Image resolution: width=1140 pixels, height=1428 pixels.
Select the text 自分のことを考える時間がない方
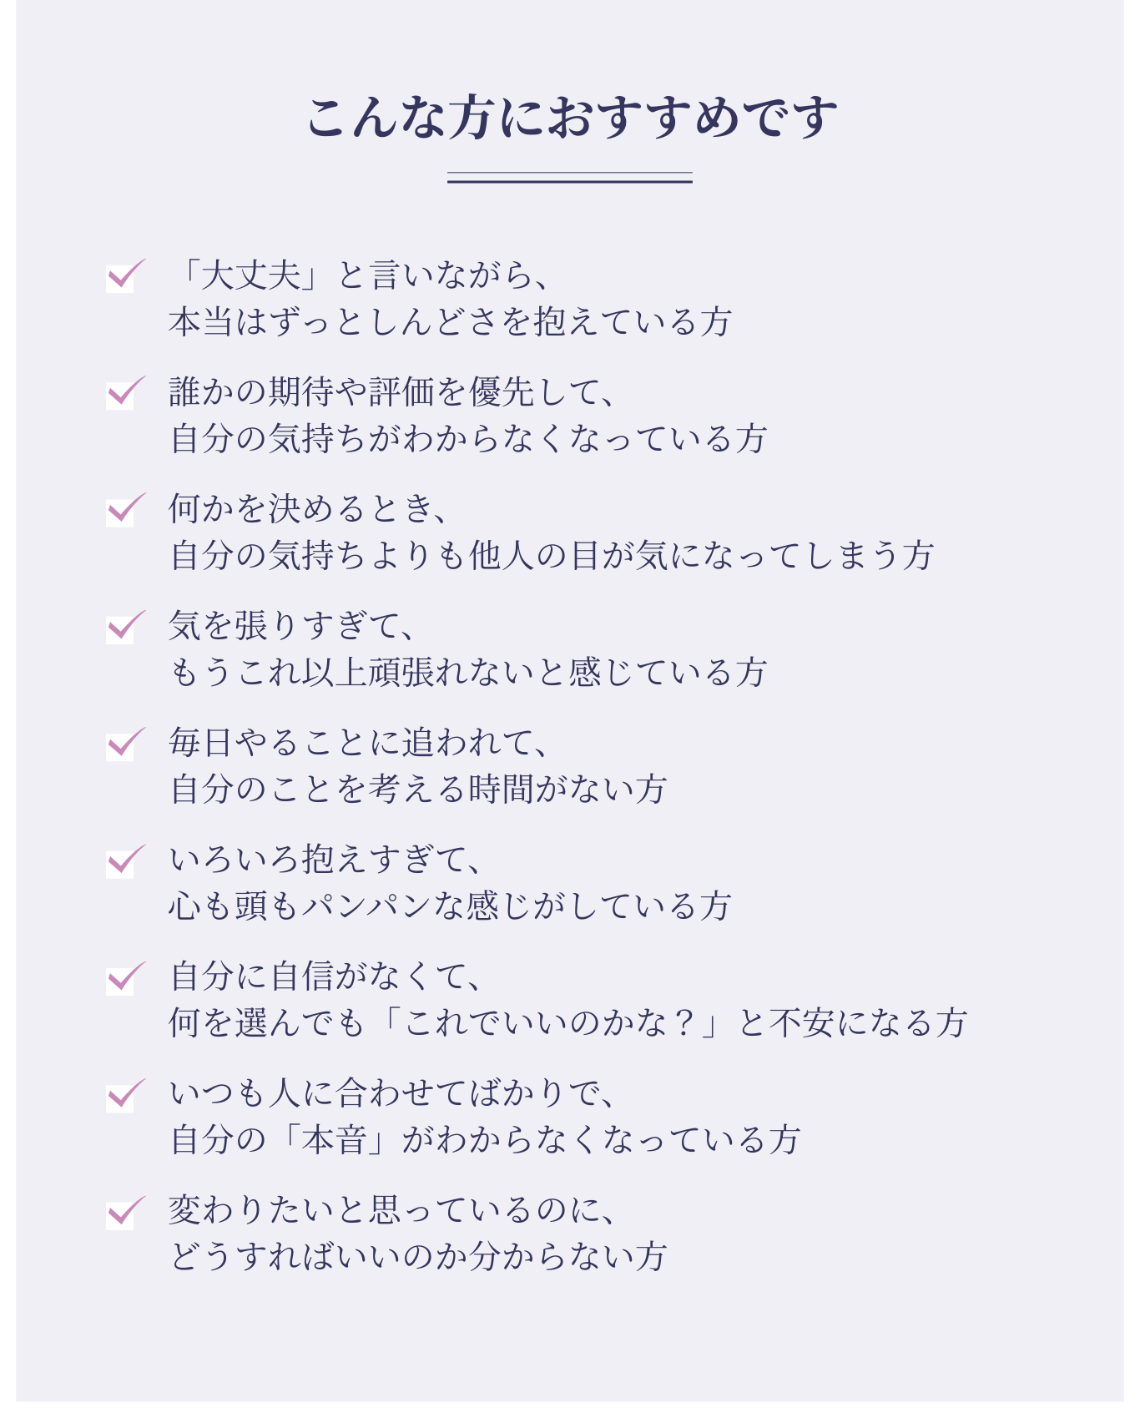[x=418, y=790]
